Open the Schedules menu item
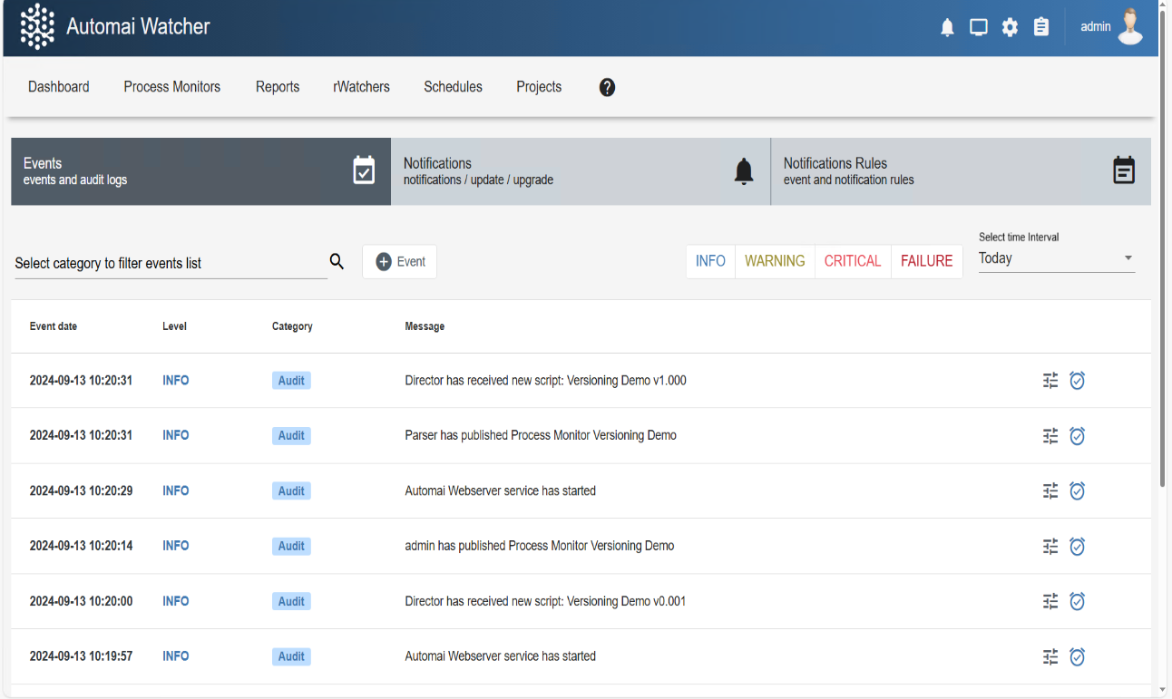The image size is (1172, 699). pos(454,87)
